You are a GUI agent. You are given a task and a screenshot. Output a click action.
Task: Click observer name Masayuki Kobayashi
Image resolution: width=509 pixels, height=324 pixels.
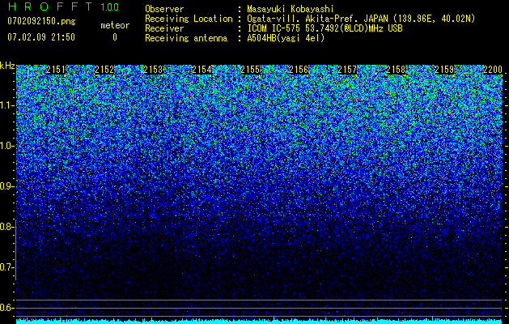tap(291, 9)
